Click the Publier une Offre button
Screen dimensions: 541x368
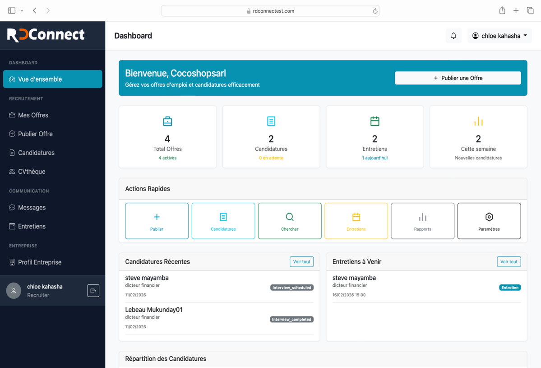click(458, 78)
